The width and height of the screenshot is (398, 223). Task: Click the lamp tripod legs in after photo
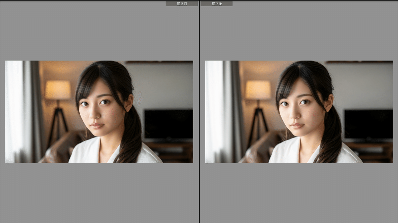(258, 123)
